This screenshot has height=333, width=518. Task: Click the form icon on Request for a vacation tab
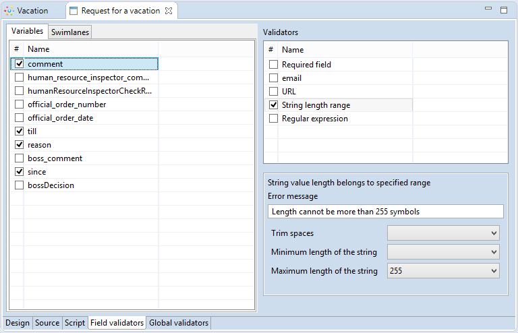[x=74, y=11]
